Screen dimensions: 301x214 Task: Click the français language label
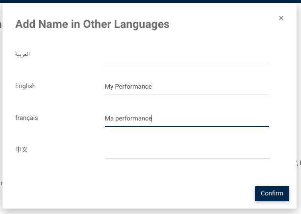tap(26, 118)
